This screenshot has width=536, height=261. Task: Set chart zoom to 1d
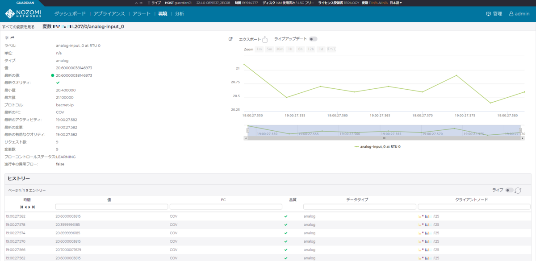point(321,49)
